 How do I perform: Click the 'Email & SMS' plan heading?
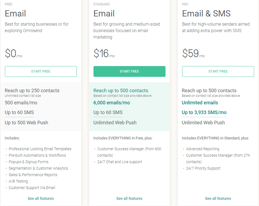click(206, 14)
